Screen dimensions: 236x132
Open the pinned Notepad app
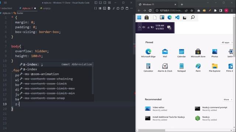(x=181, y=67)
